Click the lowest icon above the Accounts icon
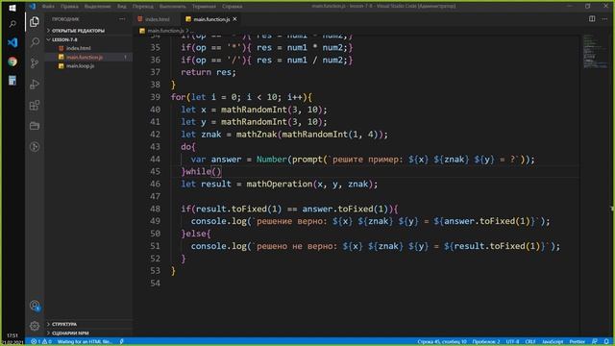 click(x=35, y=147)
